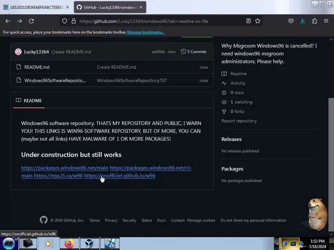334x250 pixels.
Task: Open the Readme sidebar link
Action: tap(238, 74)
